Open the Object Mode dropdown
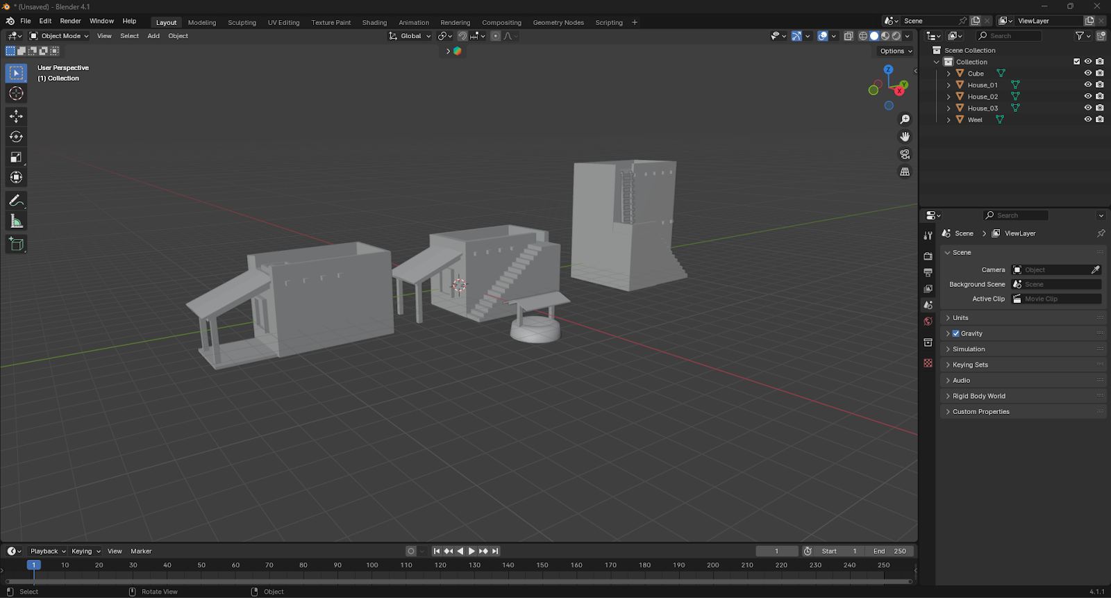This screenshot has width=1111, height=598. tap(59, 36)
